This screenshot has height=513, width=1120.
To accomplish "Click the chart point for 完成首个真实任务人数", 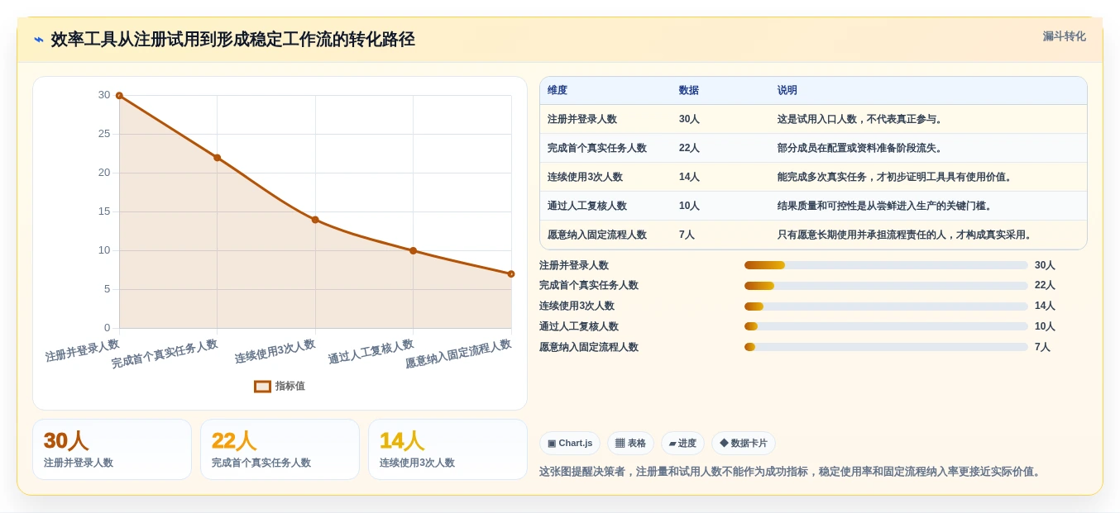I will (217, 158).
